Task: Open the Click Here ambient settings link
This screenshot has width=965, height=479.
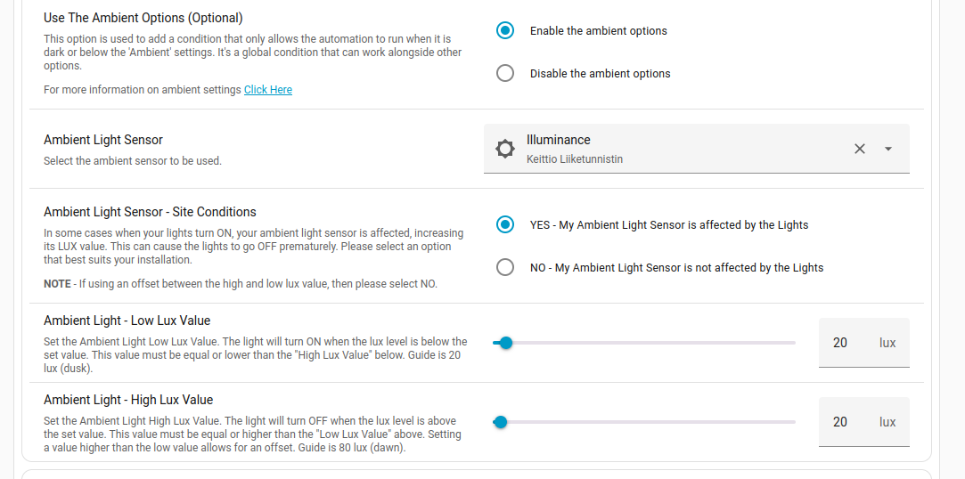Action: point(267,90)
